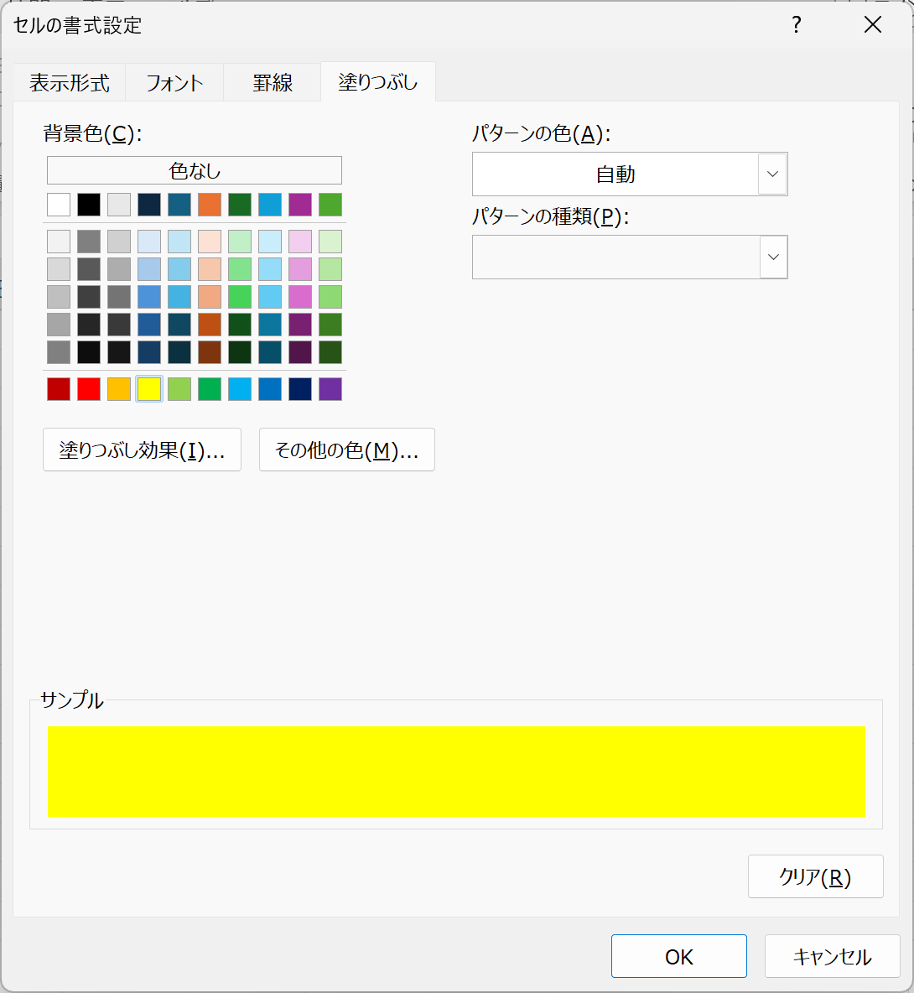Select the blue standard color swatch

click(270, 389)
